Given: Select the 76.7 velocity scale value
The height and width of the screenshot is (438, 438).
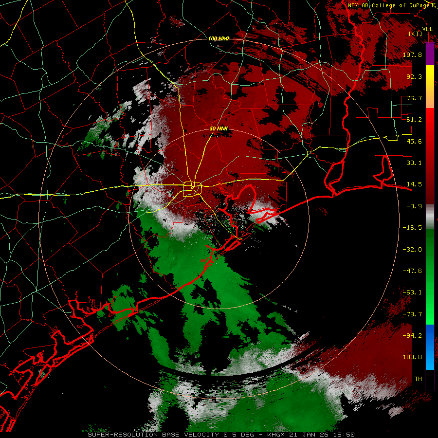Looking at the screenshot, I should coord(414,98).
